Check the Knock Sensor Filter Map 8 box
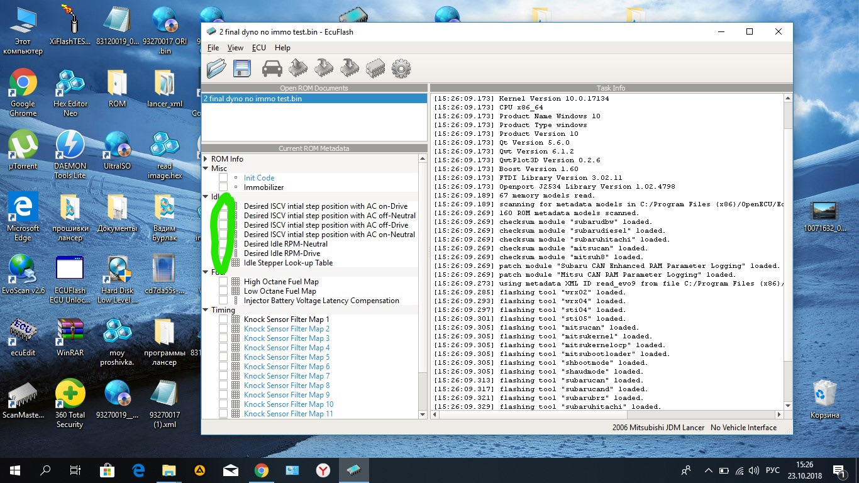Image resolution: width=859 pixels, height=483 pixels. (x=223, y=386)
